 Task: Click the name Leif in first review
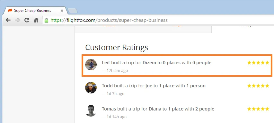(106, 63)
